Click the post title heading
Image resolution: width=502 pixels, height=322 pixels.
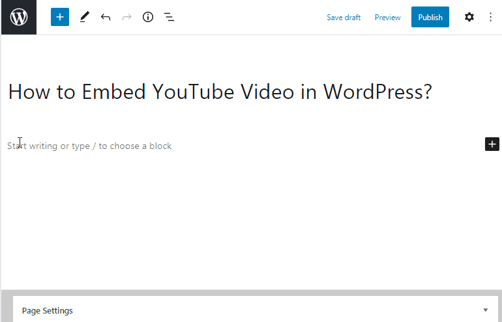click(220, 92)
